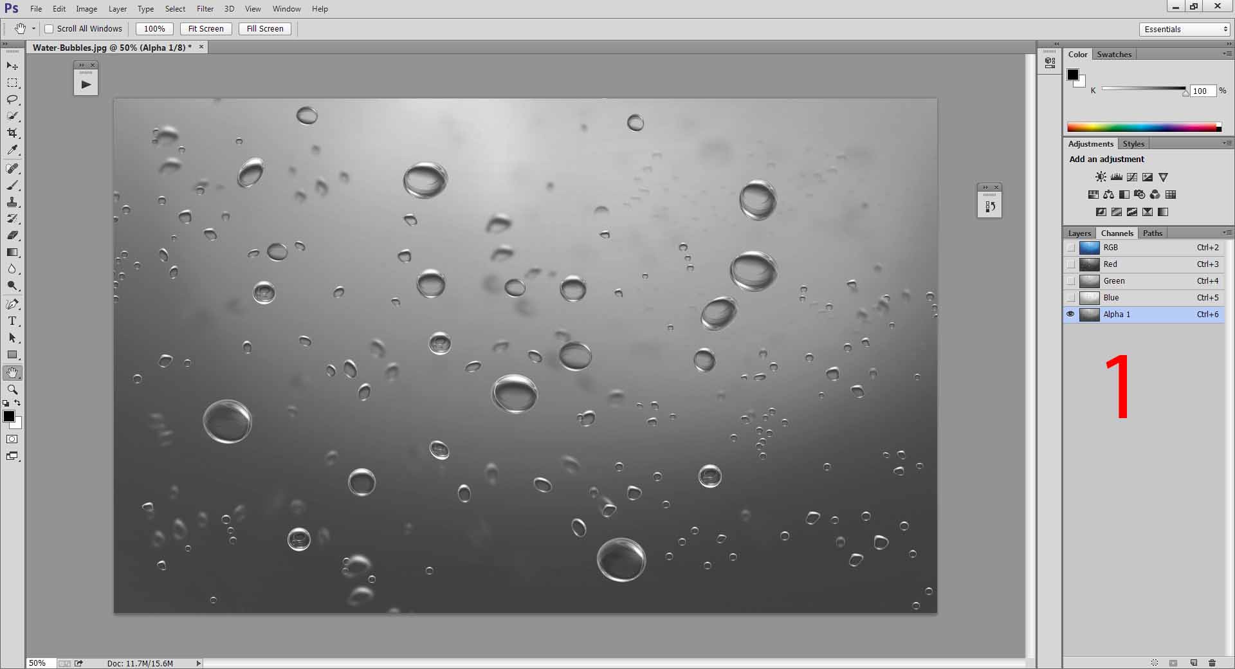Choose the Crop tool
Viewport: 1235px width, 669px height.
click(12, 133)
